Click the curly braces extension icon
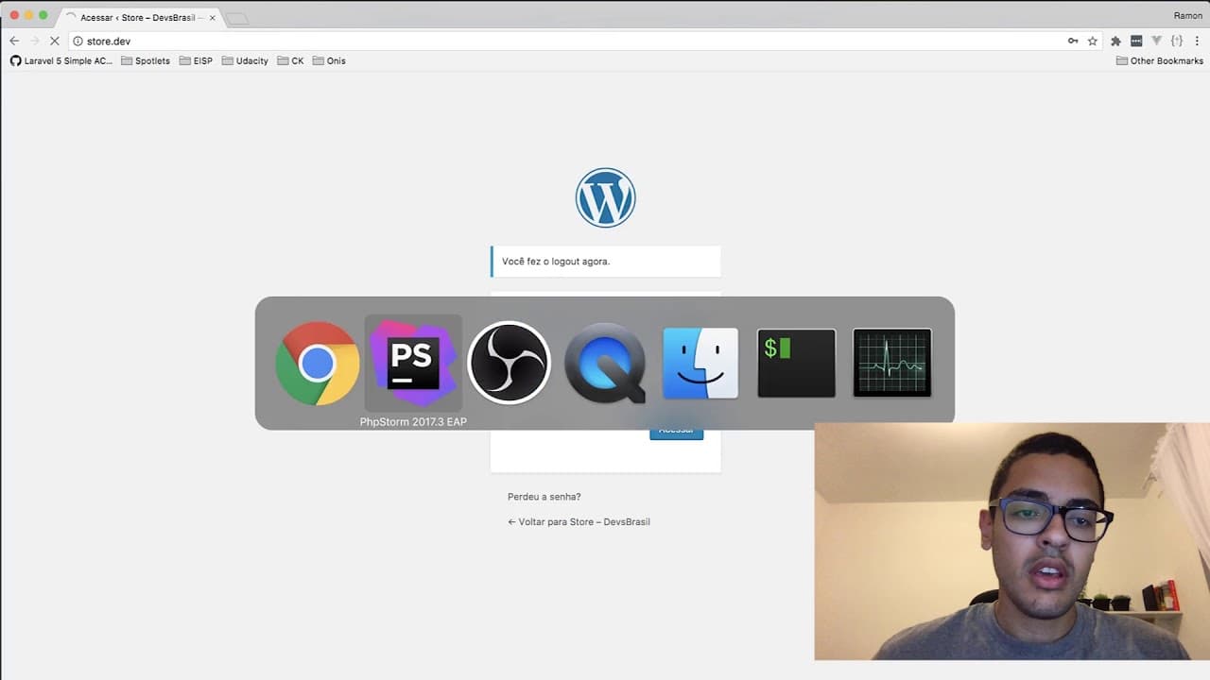This screenshot has width=1210, height=680. [x=1177, y=41]
